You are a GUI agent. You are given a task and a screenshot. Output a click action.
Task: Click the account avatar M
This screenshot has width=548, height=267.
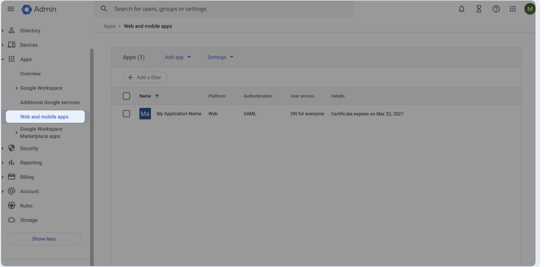pos(530,9)
